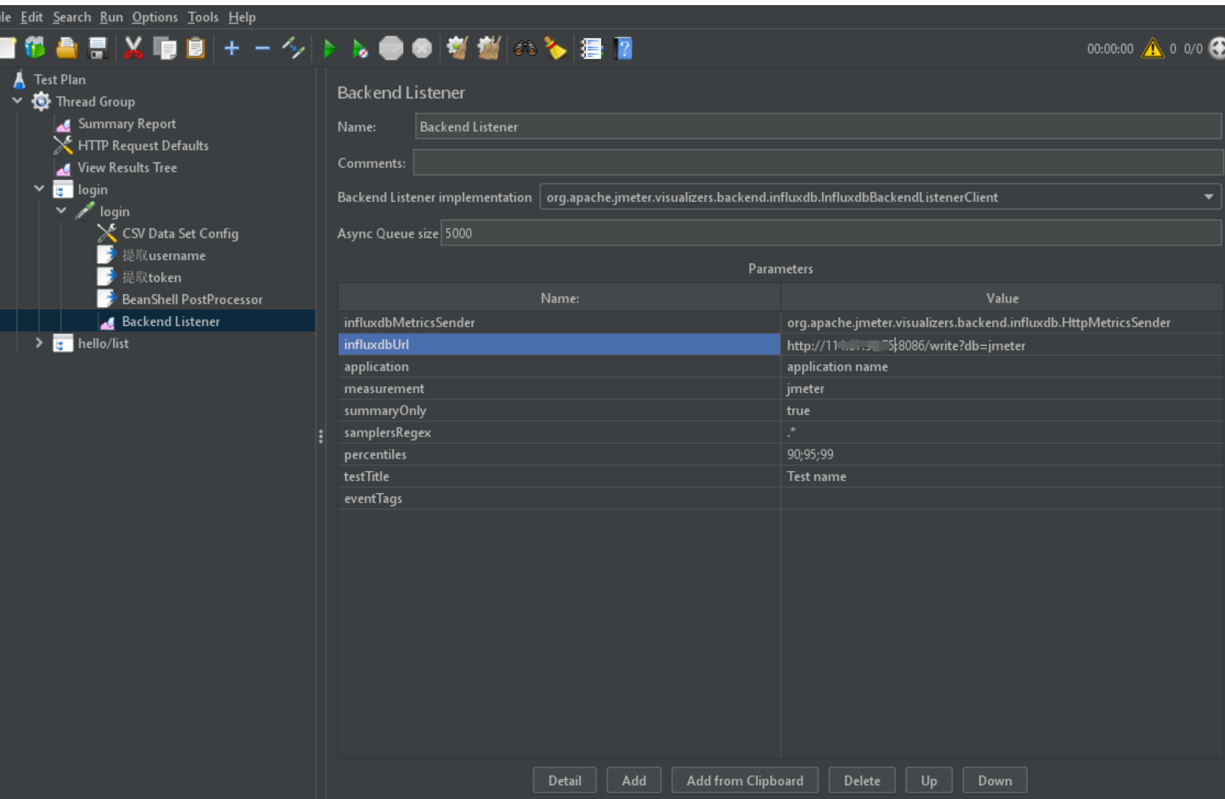Click the samplersRegex parameter name
Screen dimensions: 1225x799
pyautogui.click(x=559, y=432)
